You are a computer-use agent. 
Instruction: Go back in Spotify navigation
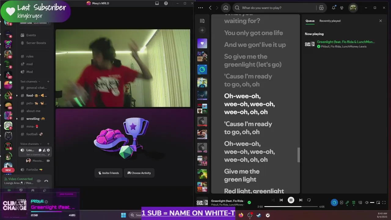pyautogui.click(x=210, y=8)
